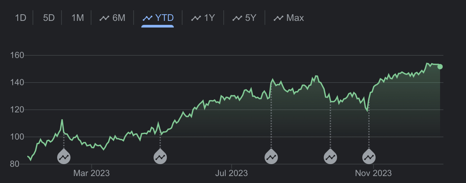Screen dimensions: 466x183
Task: Open the event marker just after Jul 2023
Action: (271, 156)
